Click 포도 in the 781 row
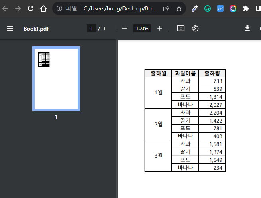 click(185, 128)
